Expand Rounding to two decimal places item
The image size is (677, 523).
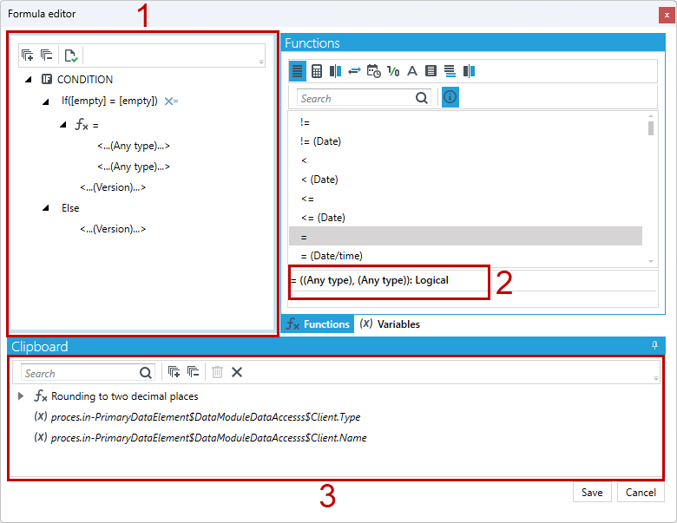point(20,396)
